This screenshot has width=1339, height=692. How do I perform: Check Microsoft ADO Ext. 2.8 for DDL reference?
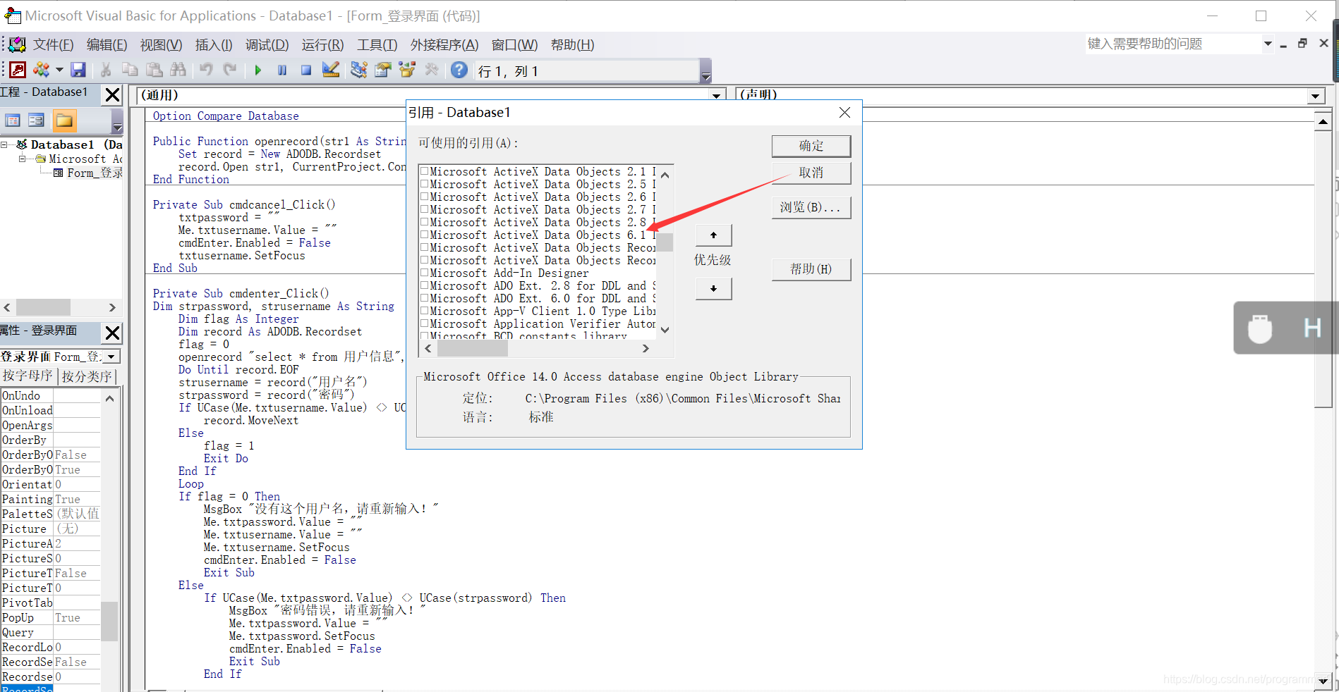click(425, 285)
